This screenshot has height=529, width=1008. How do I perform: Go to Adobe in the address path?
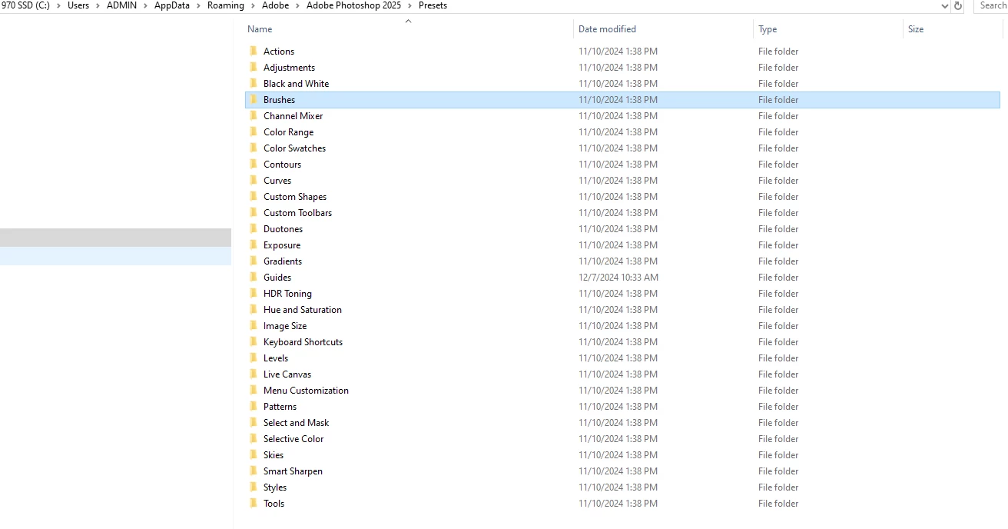point(276,5)
